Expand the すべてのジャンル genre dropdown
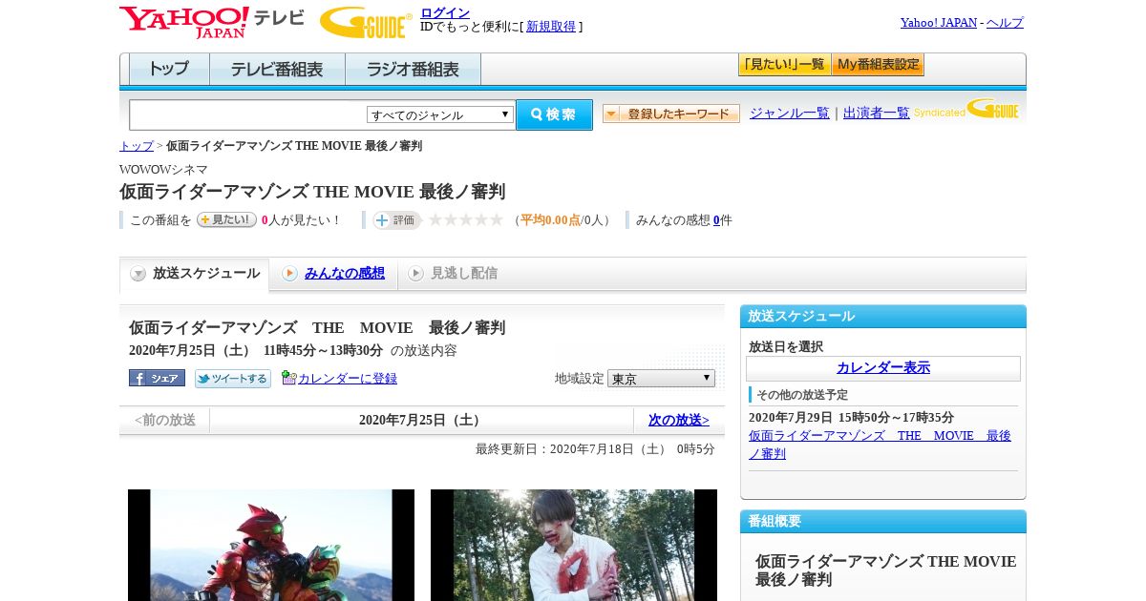 [440, 114]
